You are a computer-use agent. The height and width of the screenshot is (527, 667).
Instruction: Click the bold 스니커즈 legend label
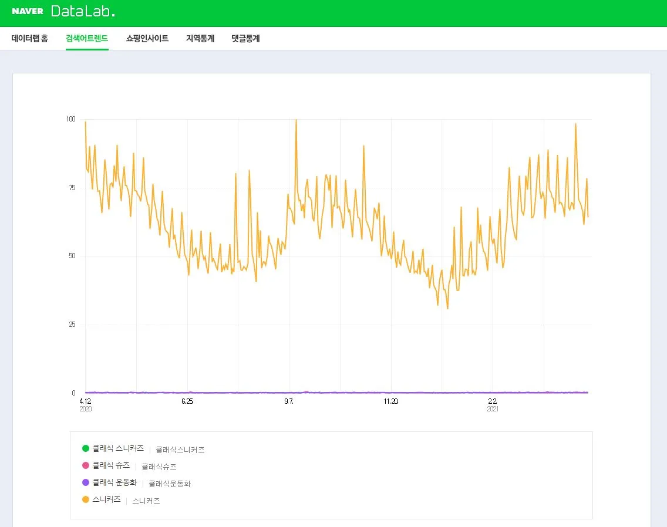[106, 499]
